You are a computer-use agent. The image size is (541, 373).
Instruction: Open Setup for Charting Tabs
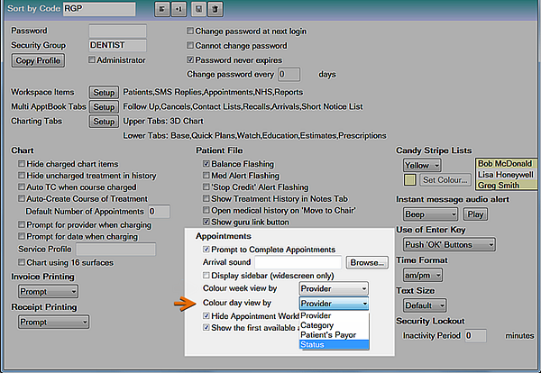(104, 122)
